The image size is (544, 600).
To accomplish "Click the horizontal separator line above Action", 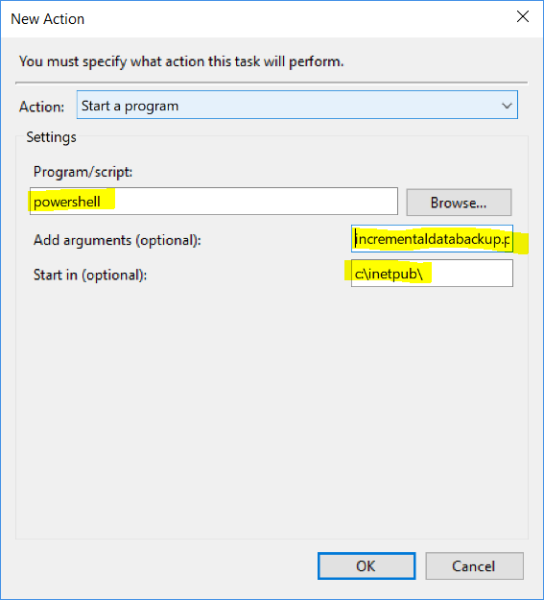I will pos(272,83).
